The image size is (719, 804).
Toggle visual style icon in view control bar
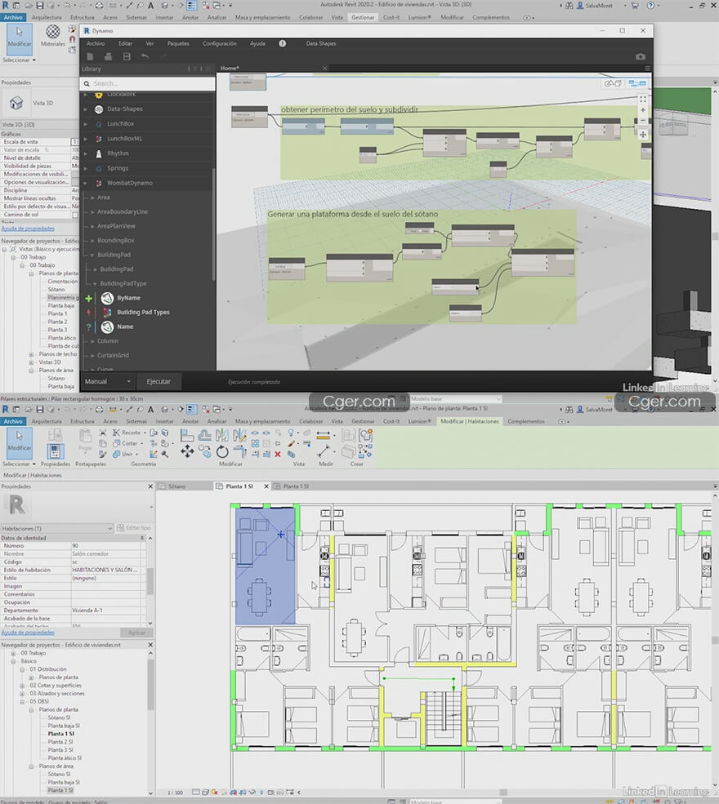(206, 793)
